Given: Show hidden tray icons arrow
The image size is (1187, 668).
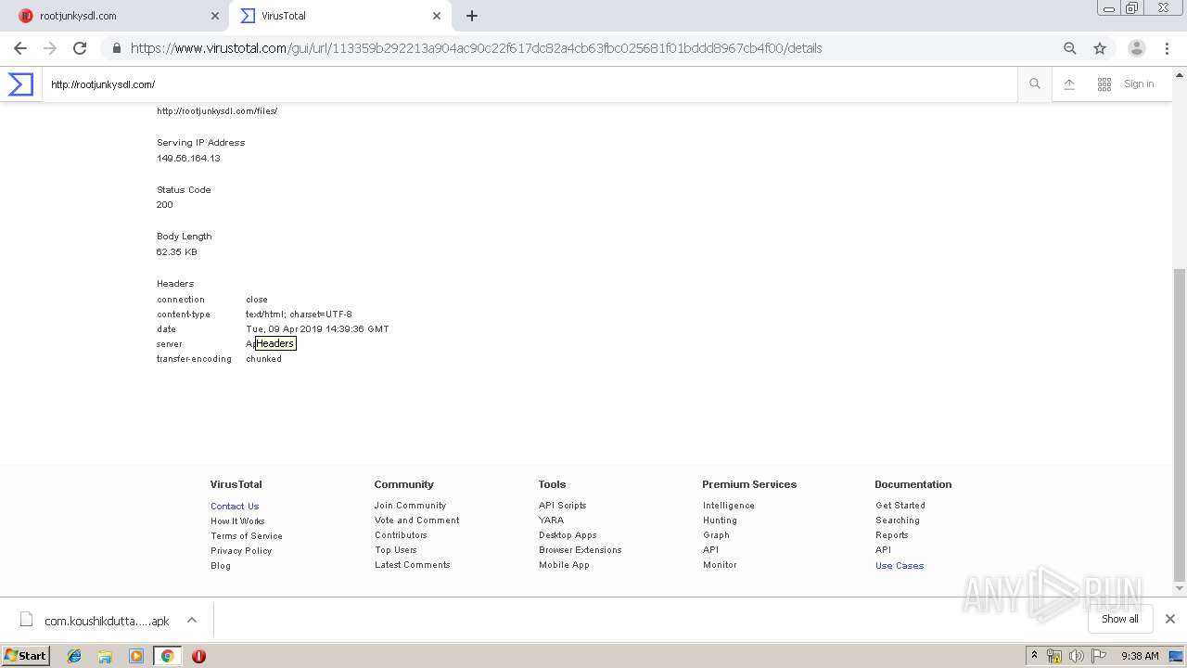Looking at the screenshot, I should tap(1035, 656).
